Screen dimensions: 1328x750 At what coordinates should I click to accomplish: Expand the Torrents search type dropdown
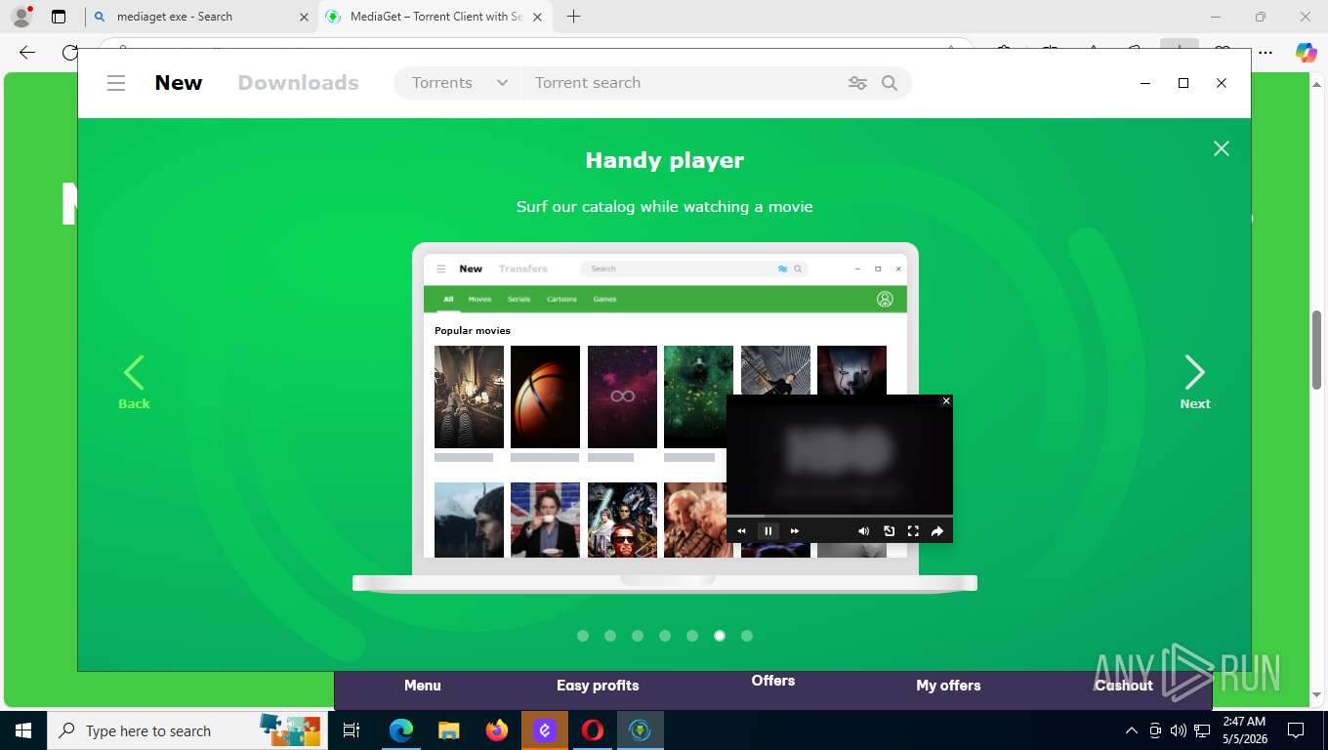click(459, 83)
